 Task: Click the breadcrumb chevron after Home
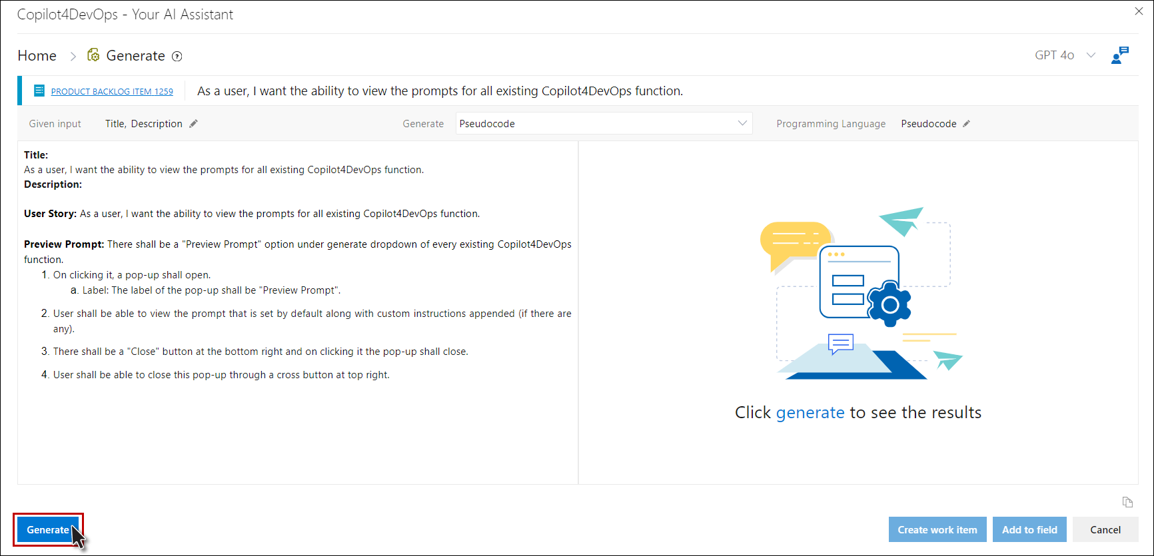(73, 57)
